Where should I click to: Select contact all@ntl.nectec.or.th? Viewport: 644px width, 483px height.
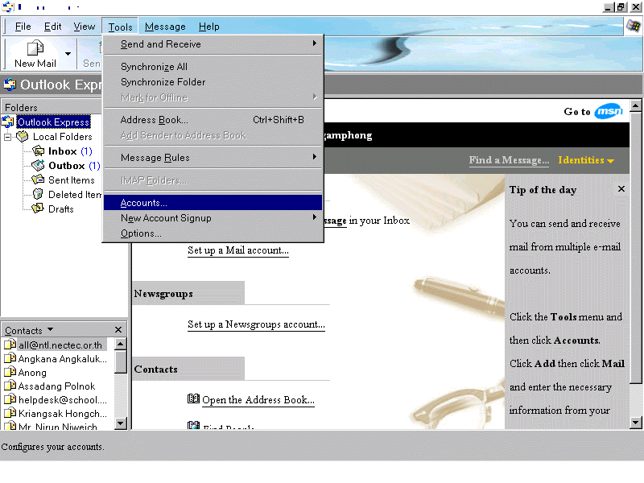[60, 345]
